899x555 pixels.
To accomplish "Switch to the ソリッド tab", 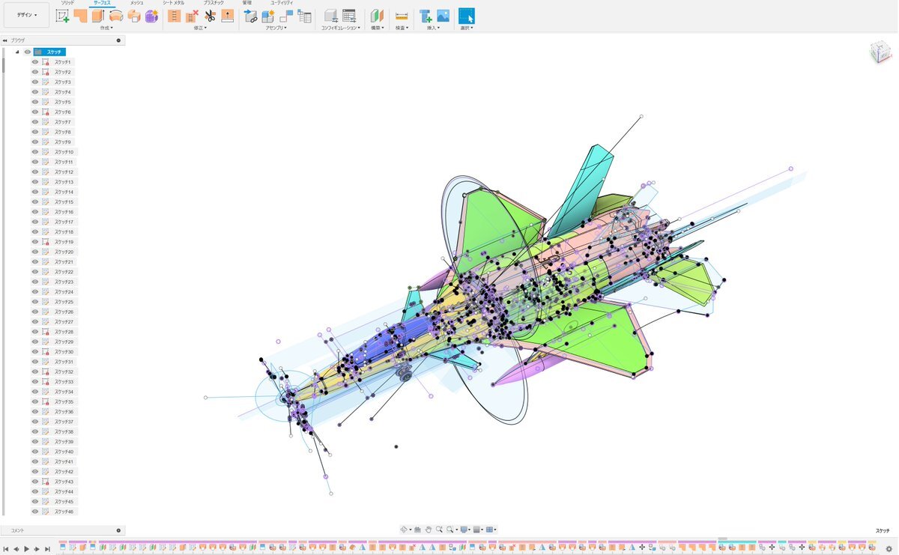I will [x=67, y=3].
